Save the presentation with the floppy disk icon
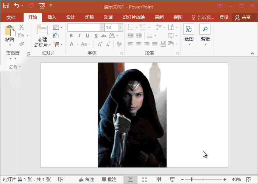The image size is (258, 184). pos(6,6)
